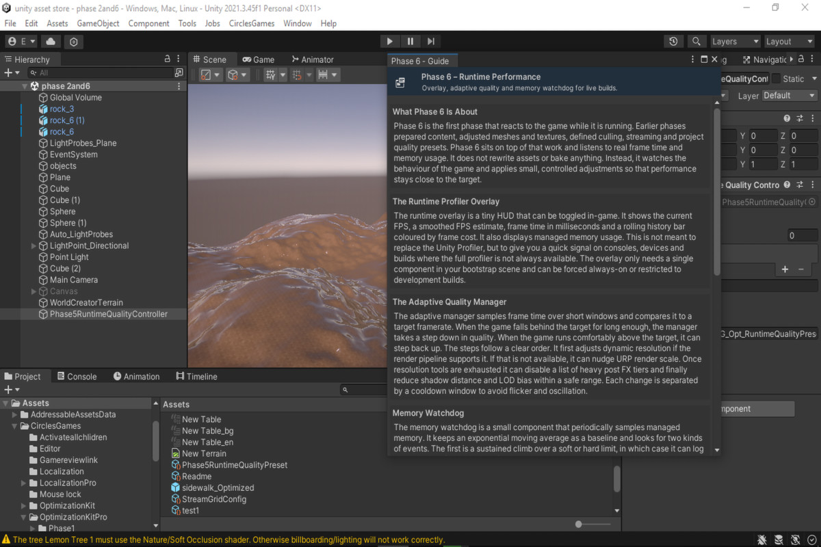821x547 pixels.
Task: Open Quality Controller component help icon
Action: click(x=787, y=185)
